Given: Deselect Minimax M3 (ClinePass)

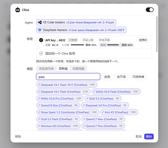Looking at the screenshot, I should pyautogui.click(x=58, y=126).
